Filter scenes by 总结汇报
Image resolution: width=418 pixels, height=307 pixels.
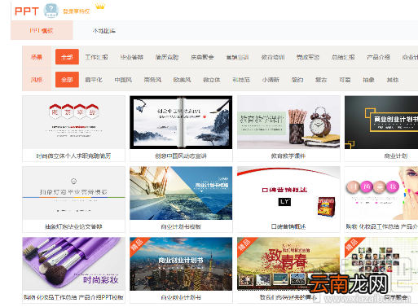[x=343, y=57]
